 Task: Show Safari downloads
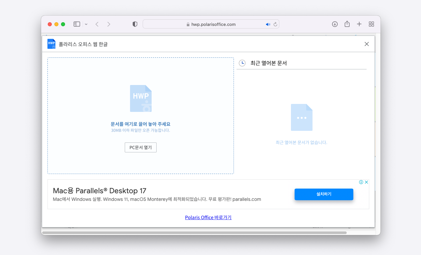[335, 24]
